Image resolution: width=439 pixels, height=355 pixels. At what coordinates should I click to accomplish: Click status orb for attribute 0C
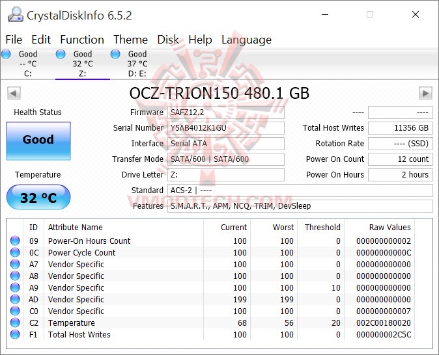[x=15, y=252]
